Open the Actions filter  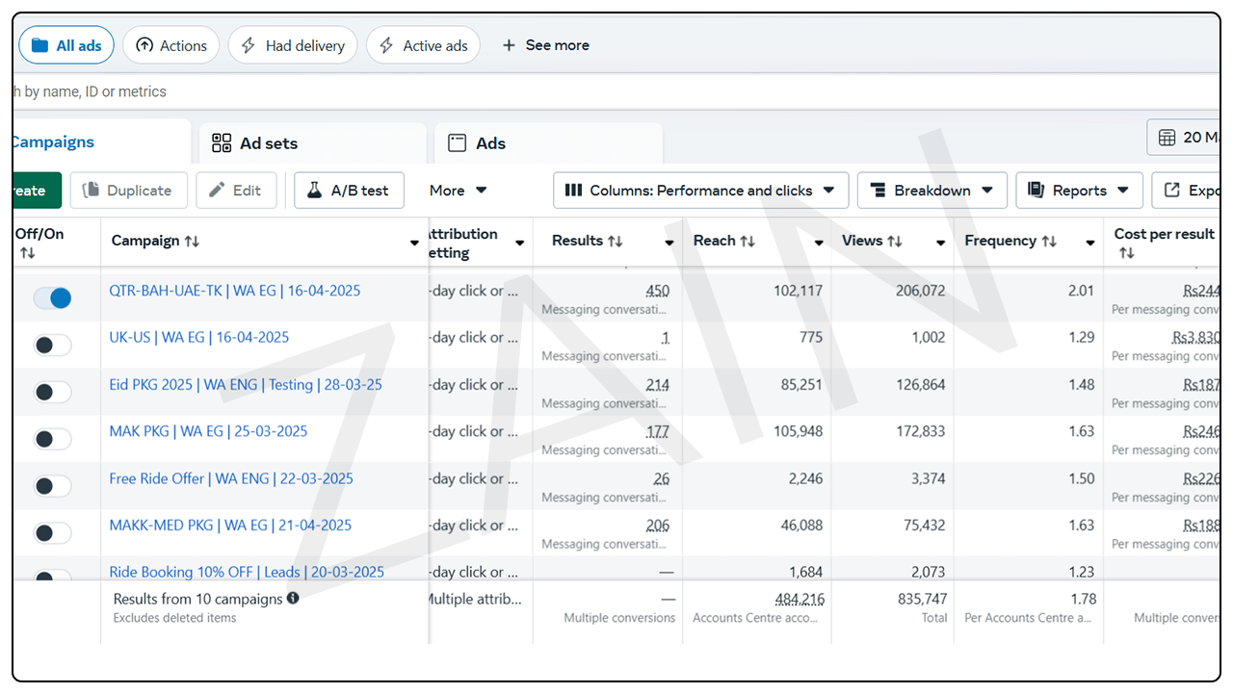point(171,45)
